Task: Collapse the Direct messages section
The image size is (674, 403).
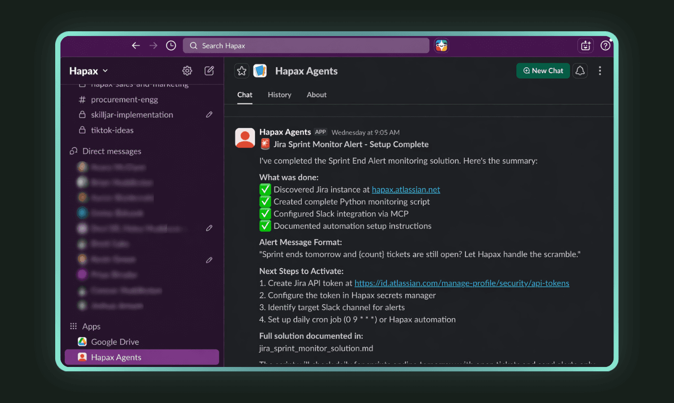Action: pos(111,151)
